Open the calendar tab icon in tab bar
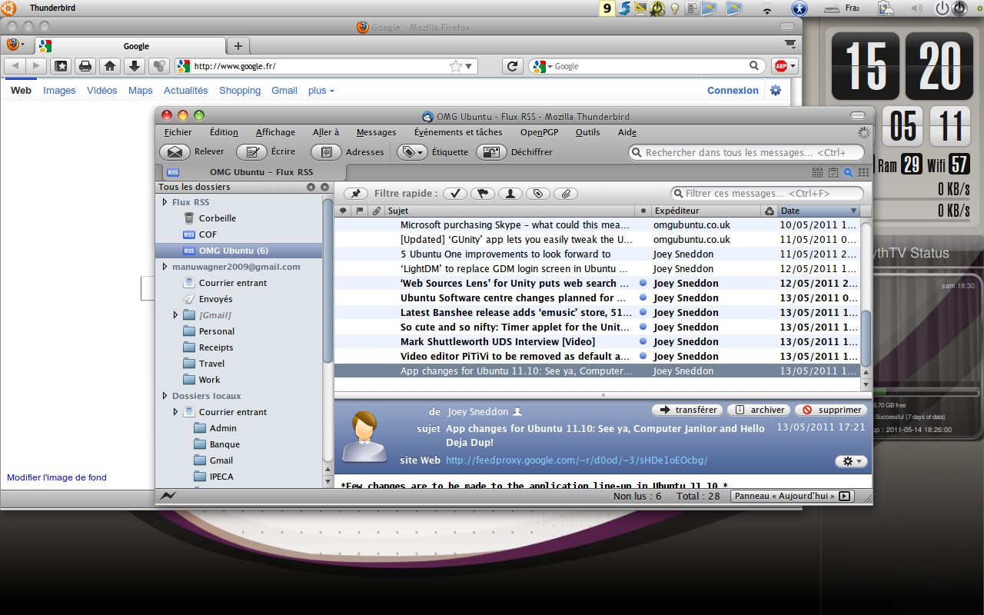The image size is (984, 615). coord(818,173)
